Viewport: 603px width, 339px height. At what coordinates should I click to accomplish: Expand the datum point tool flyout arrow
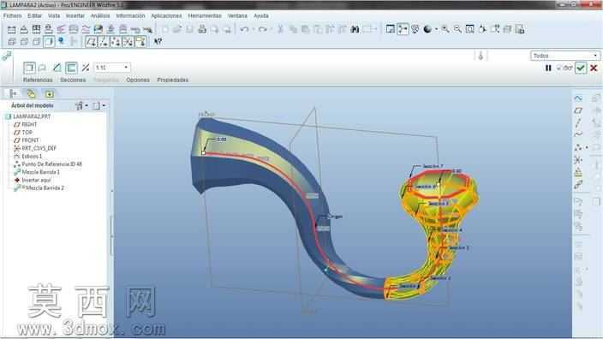tap(587, 147)
